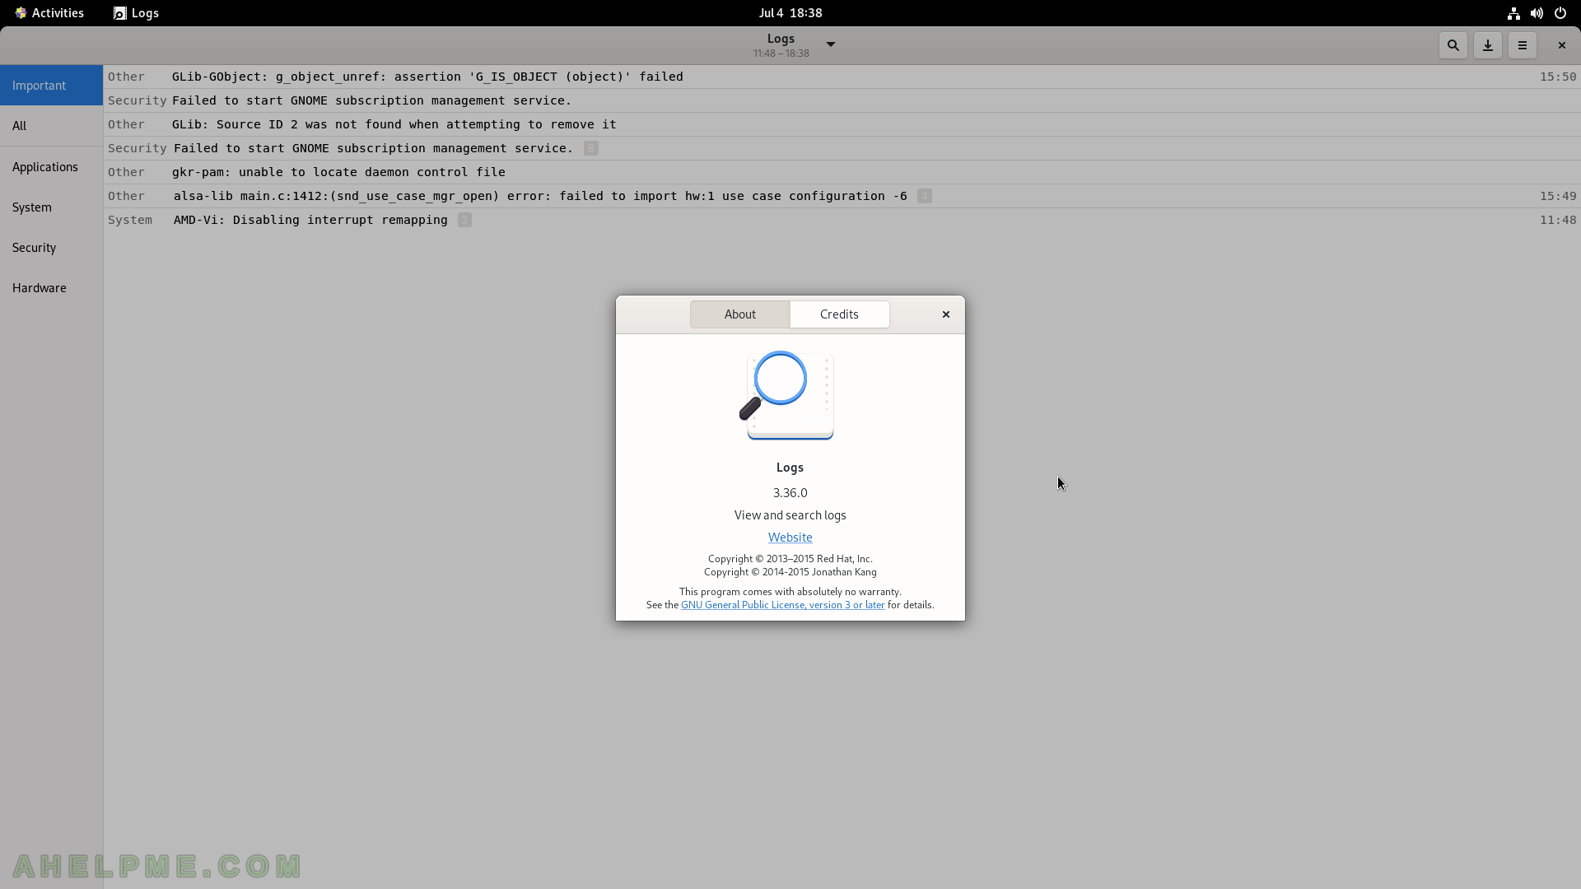Click the export logs download icon

(1487, 45)
